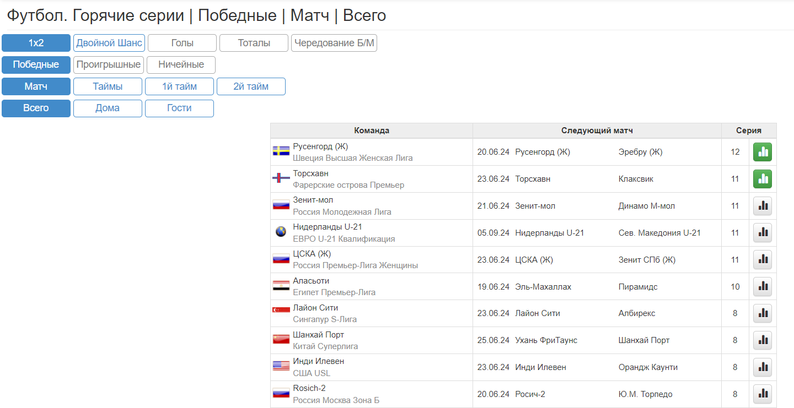Open chart icon for Лайон Сити
This screenshot has height=408, width=794.
[x=763, y=313]
